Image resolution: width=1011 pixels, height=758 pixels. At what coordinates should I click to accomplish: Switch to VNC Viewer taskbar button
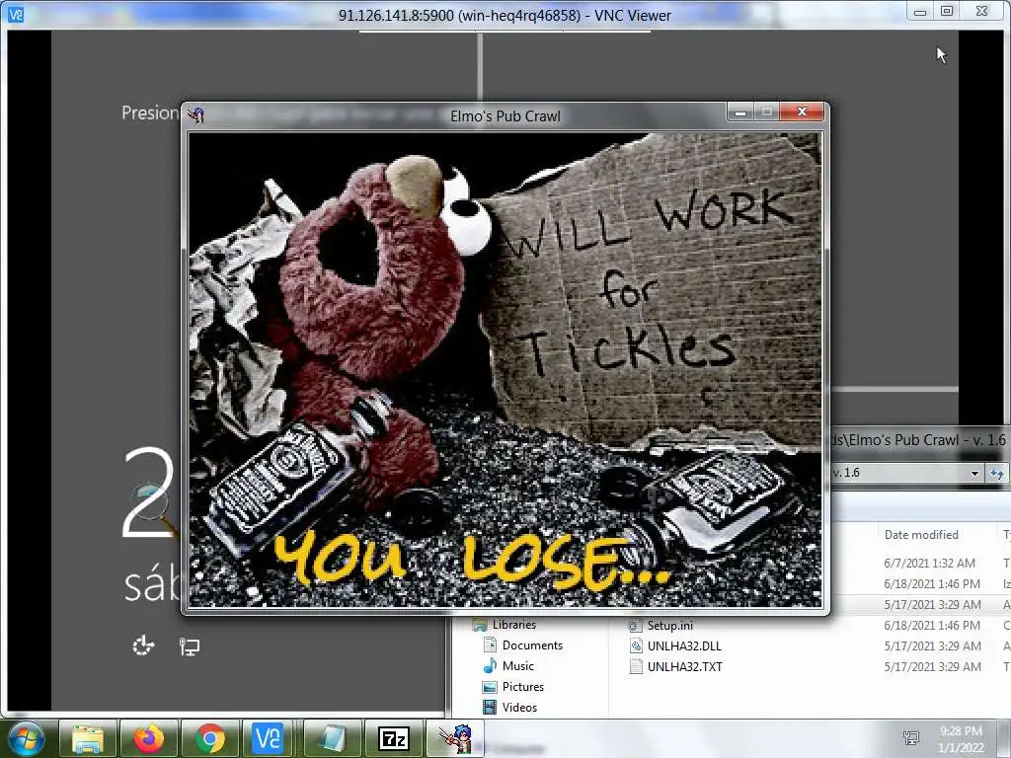[x=268, y=738]
